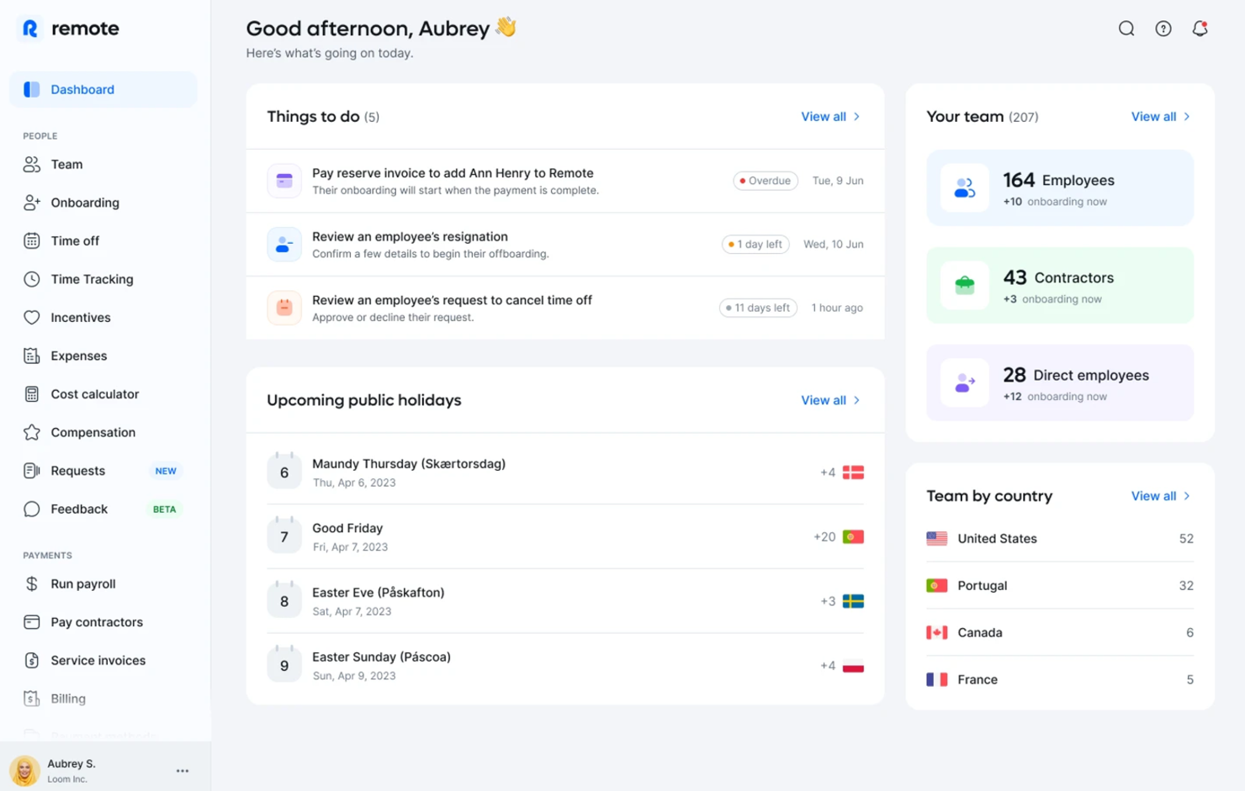
Task: Open the help question mark icon
Action: point(1163,29)
